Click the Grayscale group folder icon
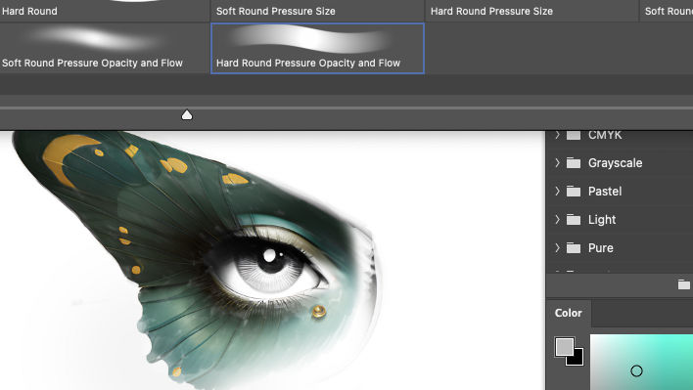693x390 pixels. pyautogui.click(x=574, y=163)
